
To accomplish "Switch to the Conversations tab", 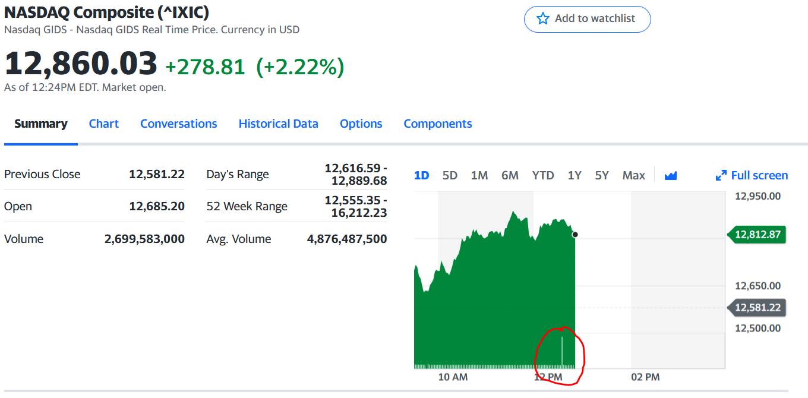I will [179, 124].
